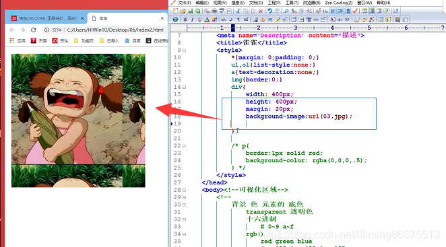Collapse the fold at line 30
Viewport: 446px width, 247px height.
point(185,205)
